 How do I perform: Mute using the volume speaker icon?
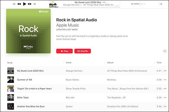(132, 4)
